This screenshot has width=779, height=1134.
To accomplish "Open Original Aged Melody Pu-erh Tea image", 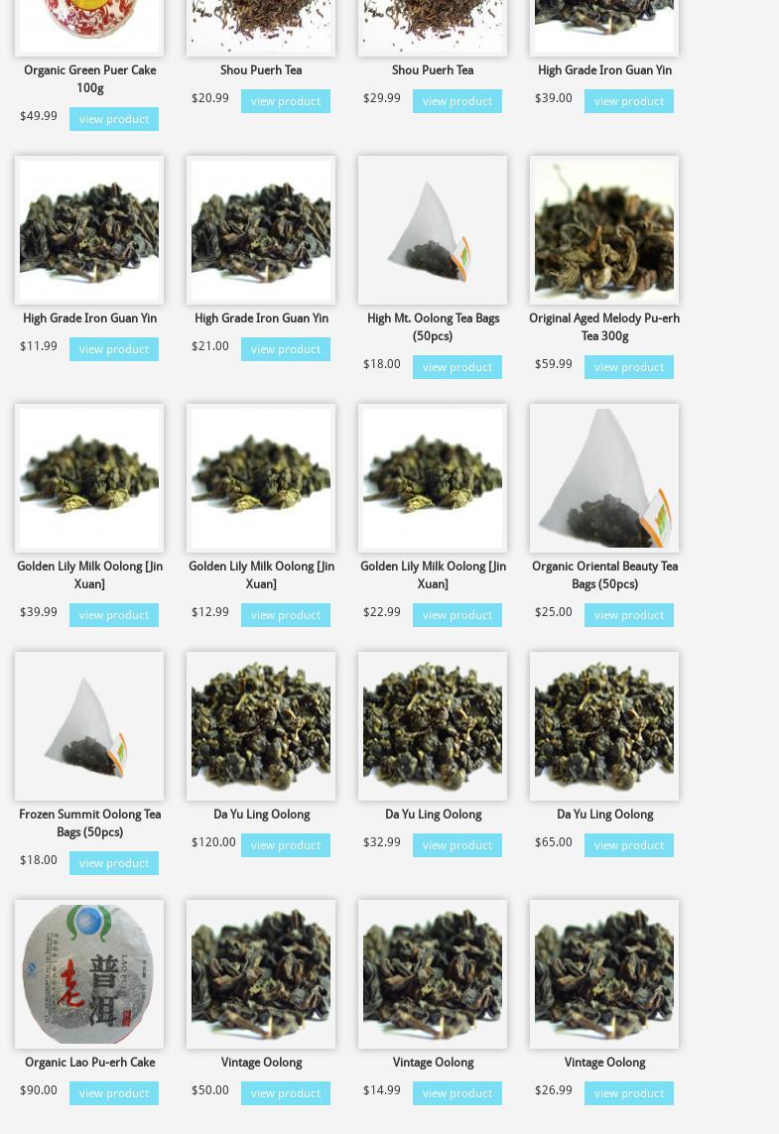I will point(604,230).
